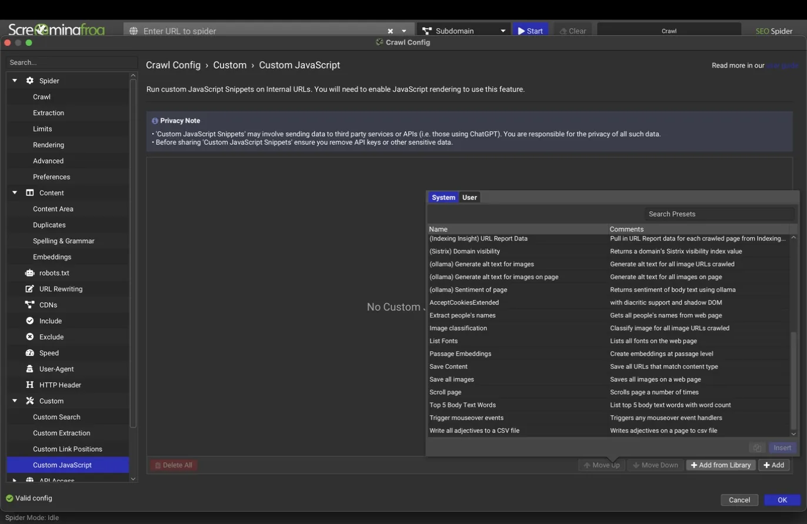Select the Scroll page preset

608,392
